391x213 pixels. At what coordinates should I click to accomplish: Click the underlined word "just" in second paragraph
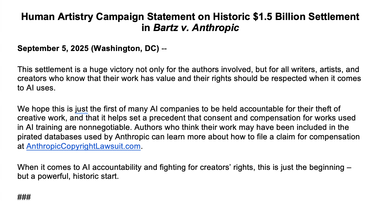[81, 108]
